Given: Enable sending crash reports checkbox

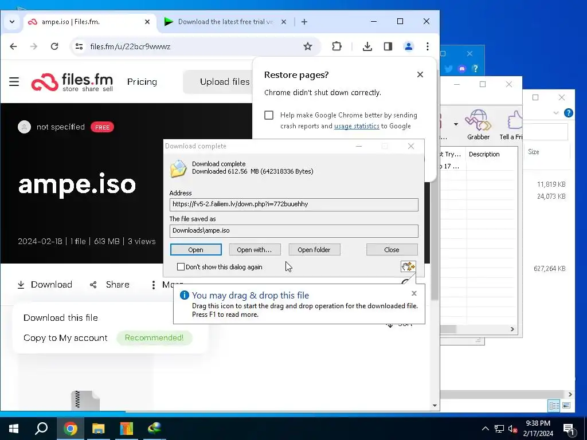Looking at the screenshot, I should [269, 115].
